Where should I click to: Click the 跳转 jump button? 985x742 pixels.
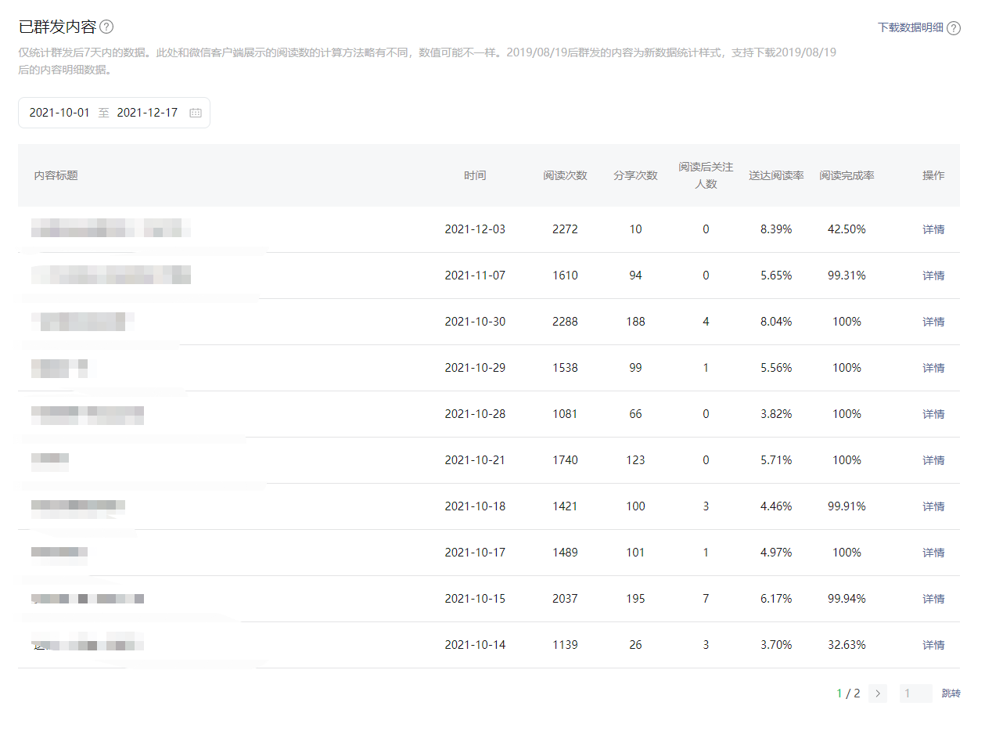(951, 693)
